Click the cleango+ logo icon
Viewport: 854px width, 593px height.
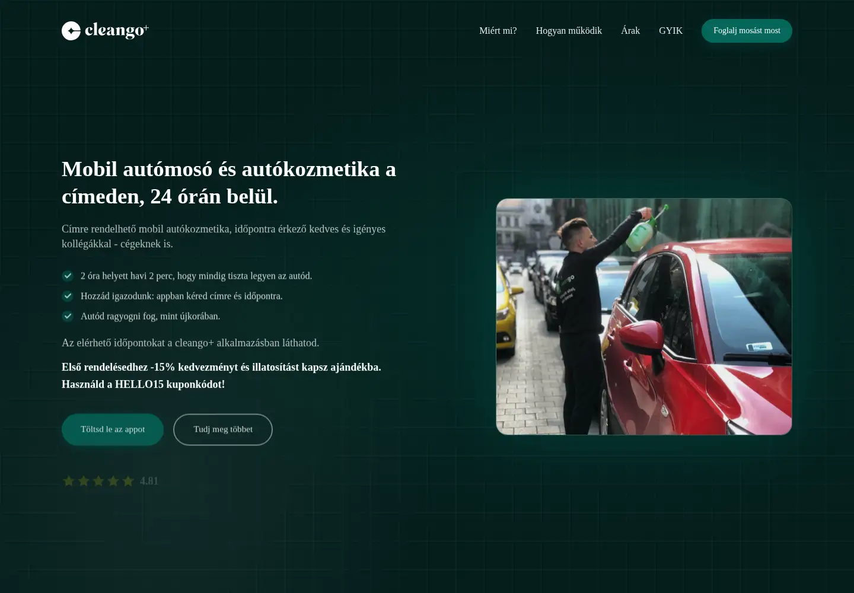(71, 31)
